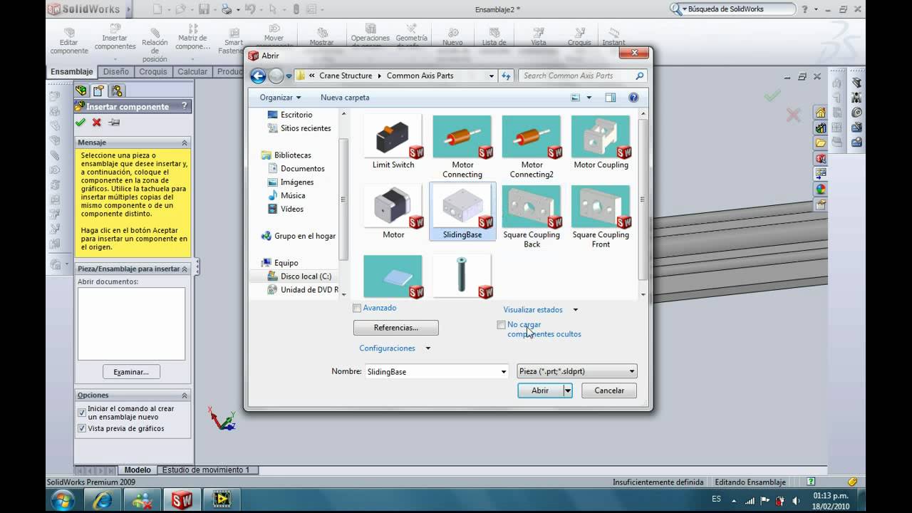Select the Motor Coupling part file
Image resolution: width=912 pixels, height=513 pixels.
(601, 142)
